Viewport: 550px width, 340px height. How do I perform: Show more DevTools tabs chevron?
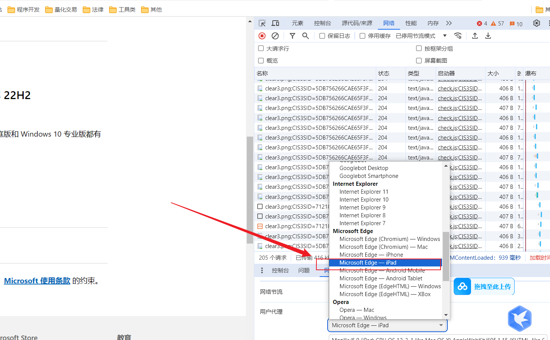point(449,23)
